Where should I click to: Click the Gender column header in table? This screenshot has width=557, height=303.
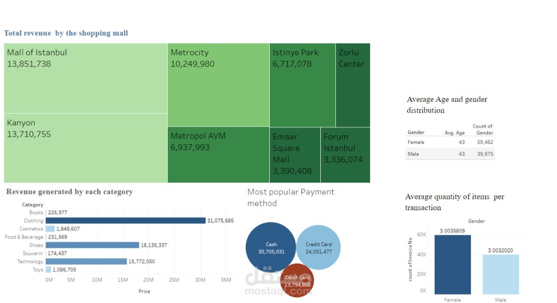(x=416, y=132)
